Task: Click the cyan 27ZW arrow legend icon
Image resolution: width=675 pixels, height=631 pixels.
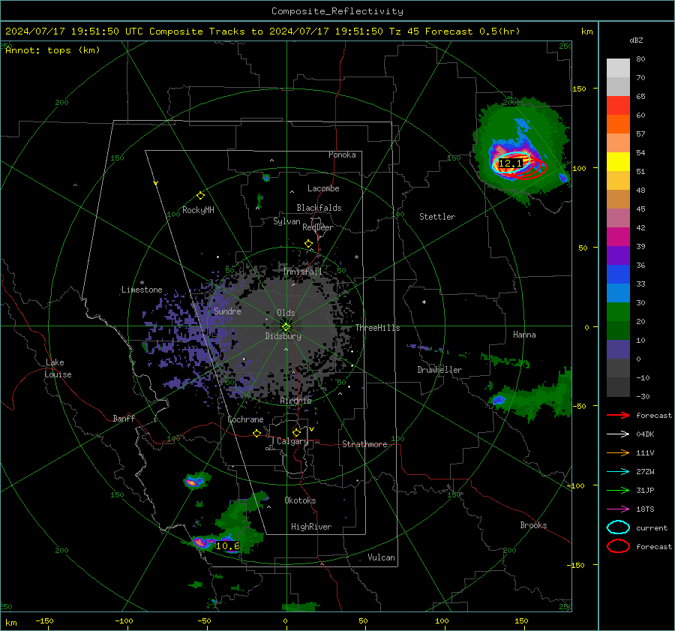Action: (x=618, y=472)
